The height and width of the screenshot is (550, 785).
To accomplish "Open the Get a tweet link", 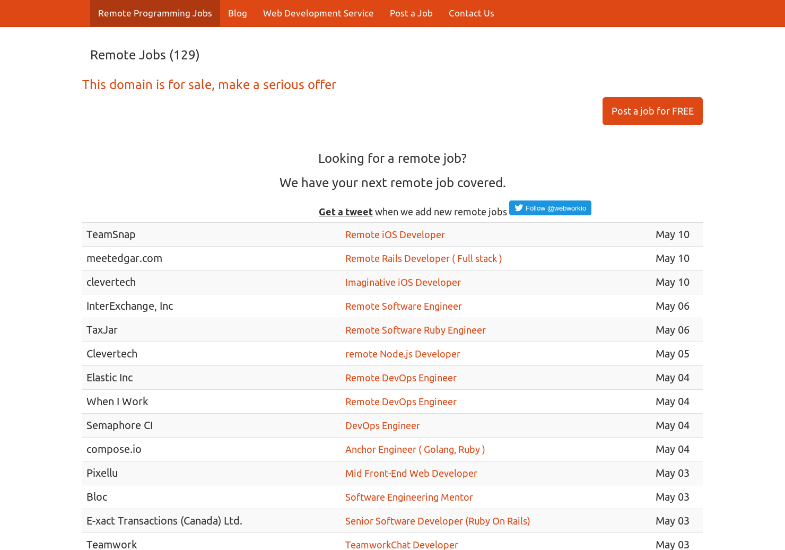I will coord(345,212).
